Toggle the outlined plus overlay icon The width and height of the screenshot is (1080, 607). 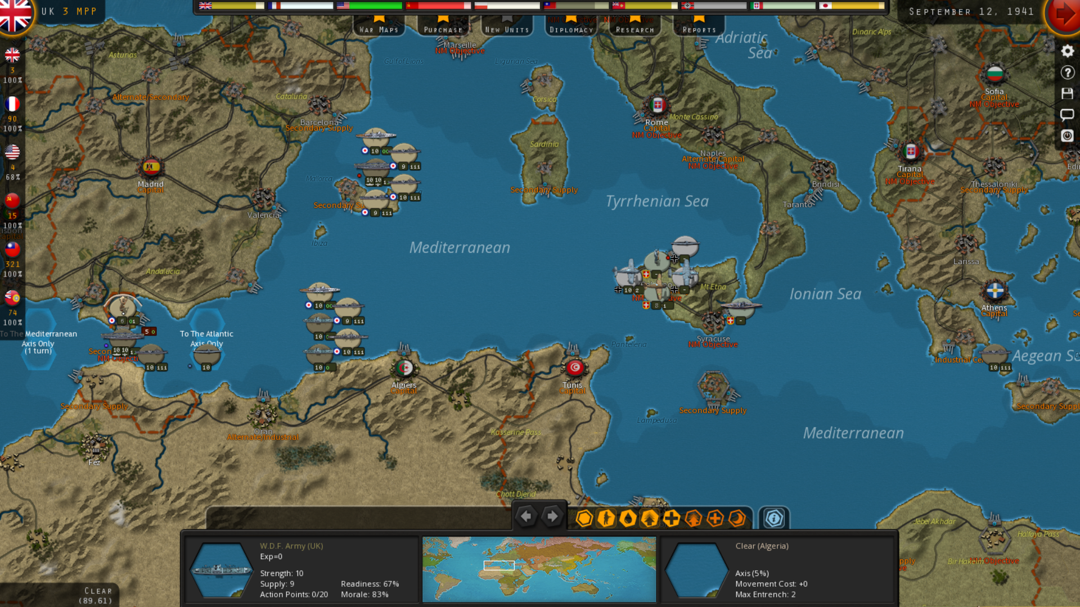point(715,518)
